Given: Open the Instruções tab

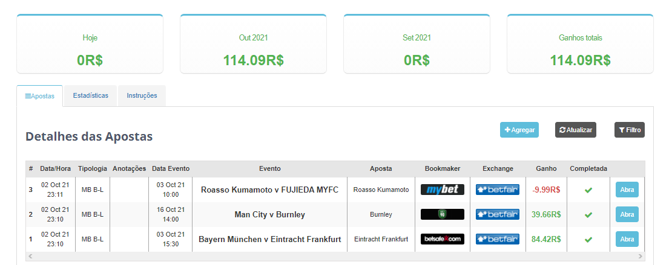Looking at the screenshot, I should click(142, 96).
